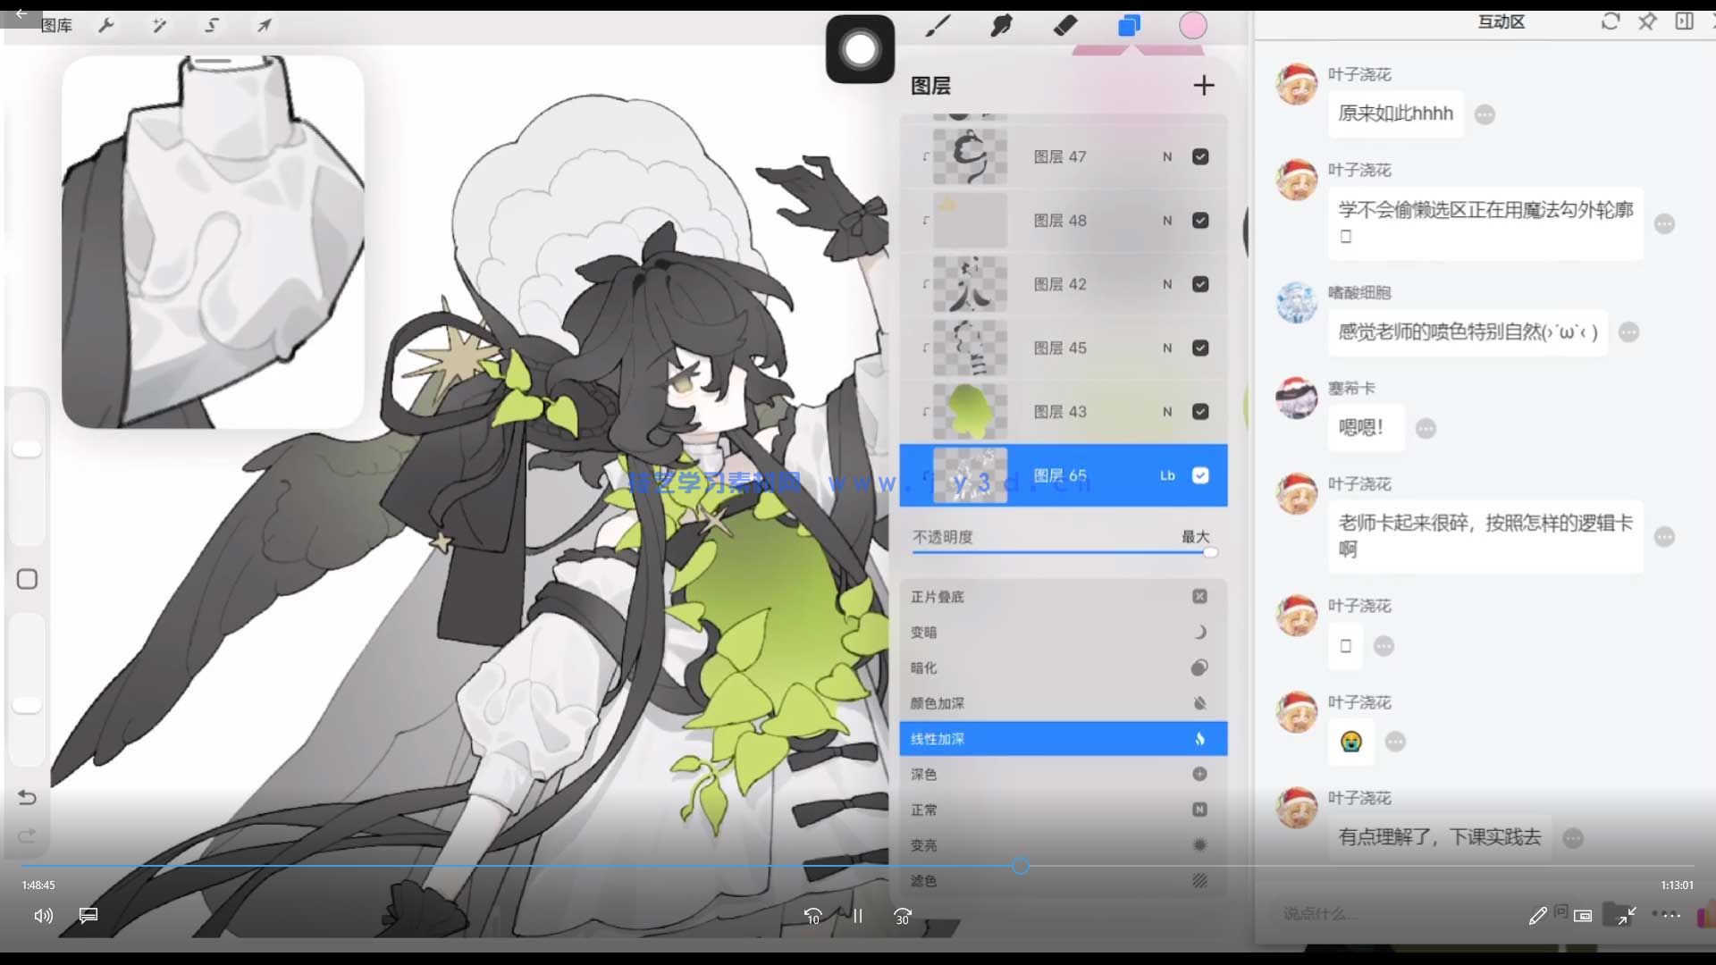Screen dimensions: 1716x965
Task: Open the magic wand adjustments icon
Action: [x=159, y=26]
